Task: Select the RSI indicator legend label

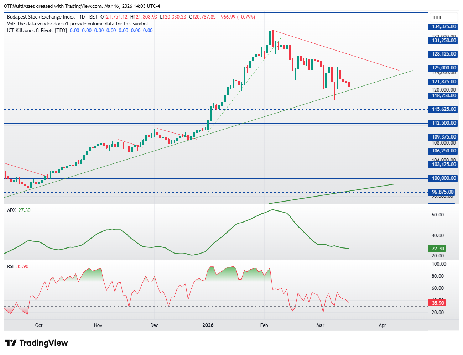Action: (10, 266)
